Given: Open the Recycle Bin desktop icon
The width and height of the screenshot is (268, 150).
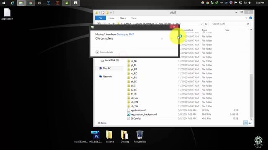Looking at the screenshot, I should (x=140, y=137).
